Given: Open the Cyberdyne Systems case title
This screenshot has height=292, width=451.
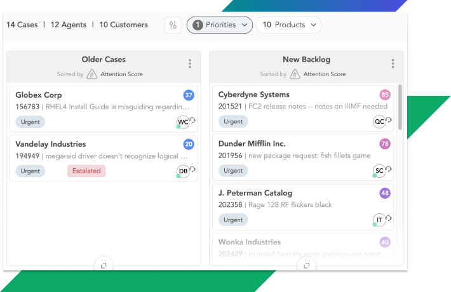Looking at the screenshot, I should (253, 95).
